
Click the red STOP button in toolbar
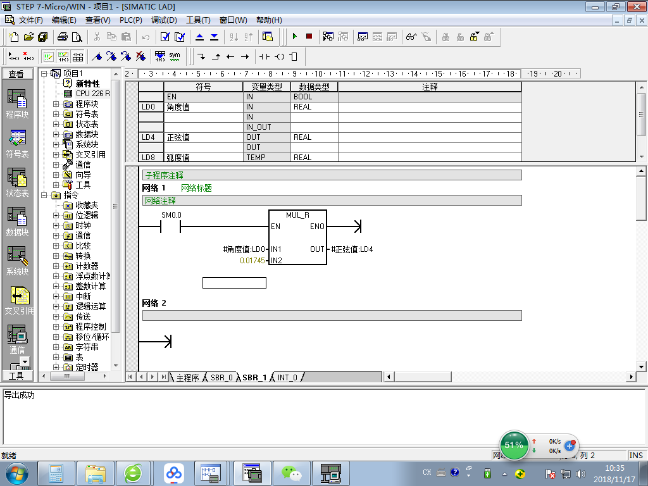[309, 37]
